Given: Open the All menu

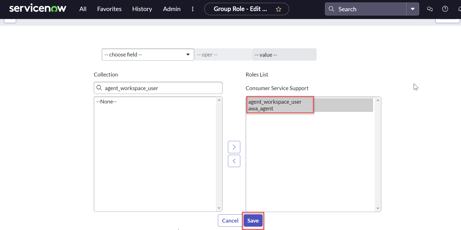Looking at the screenshot, I should 83,9.
